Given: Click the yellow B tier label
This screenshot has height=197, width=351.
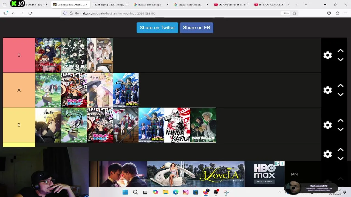Looking at the screenshot, I should click(19, 125).
